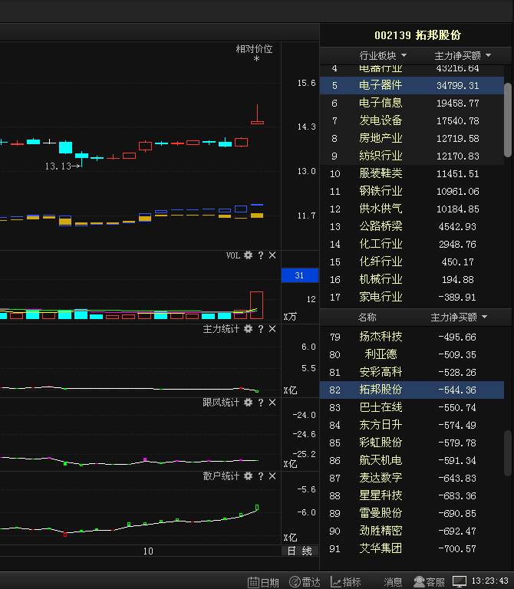Image resolution: width=514 pixels, height=589 pixels.
Task: Select sector row 化纤行业
Action: [412, 262]
